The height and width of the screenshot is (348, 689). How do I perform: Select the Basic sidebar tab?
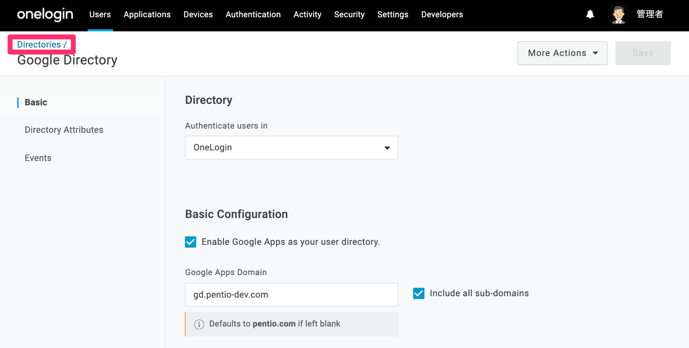click(36, 102)
